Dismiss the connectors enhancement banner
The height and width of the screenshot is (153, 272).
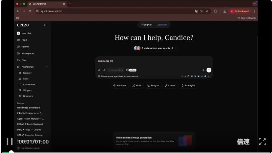209,76
